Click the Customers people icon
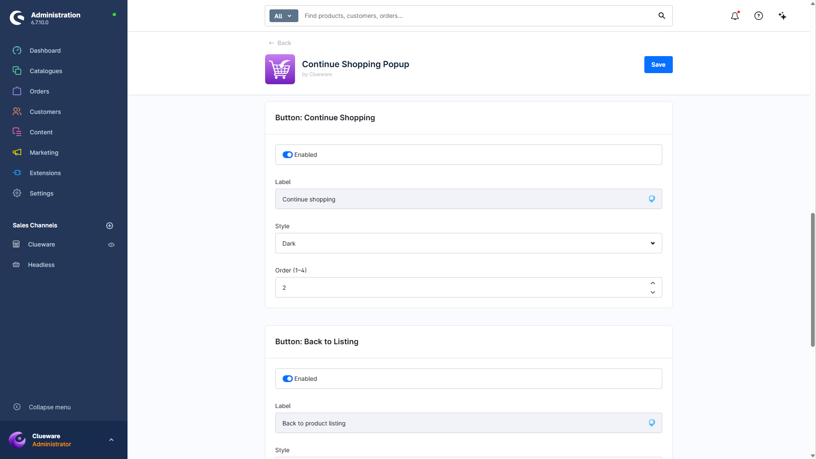The image size is (816, 459). pos(17,112)
